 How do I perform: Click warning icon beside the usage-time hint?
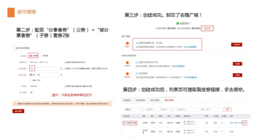point(65,62)
